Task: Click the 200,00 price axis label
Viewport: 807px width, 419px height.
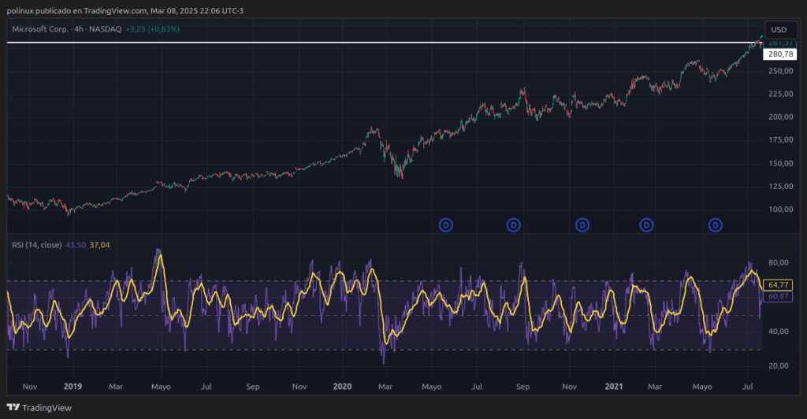Action: pyautogui.click(x=781, y=117)
